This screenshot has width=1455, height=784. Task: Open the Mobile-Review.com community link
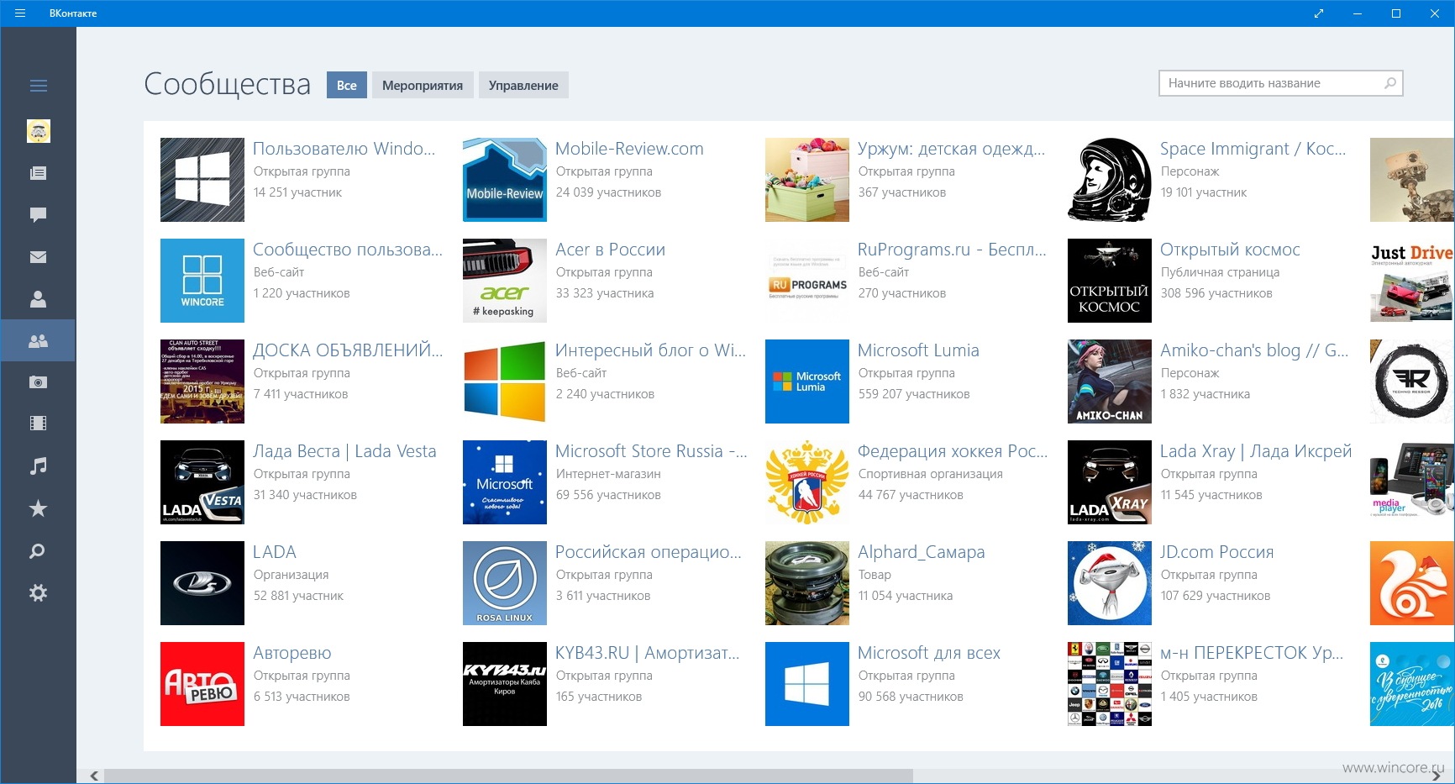click(629, 149)
